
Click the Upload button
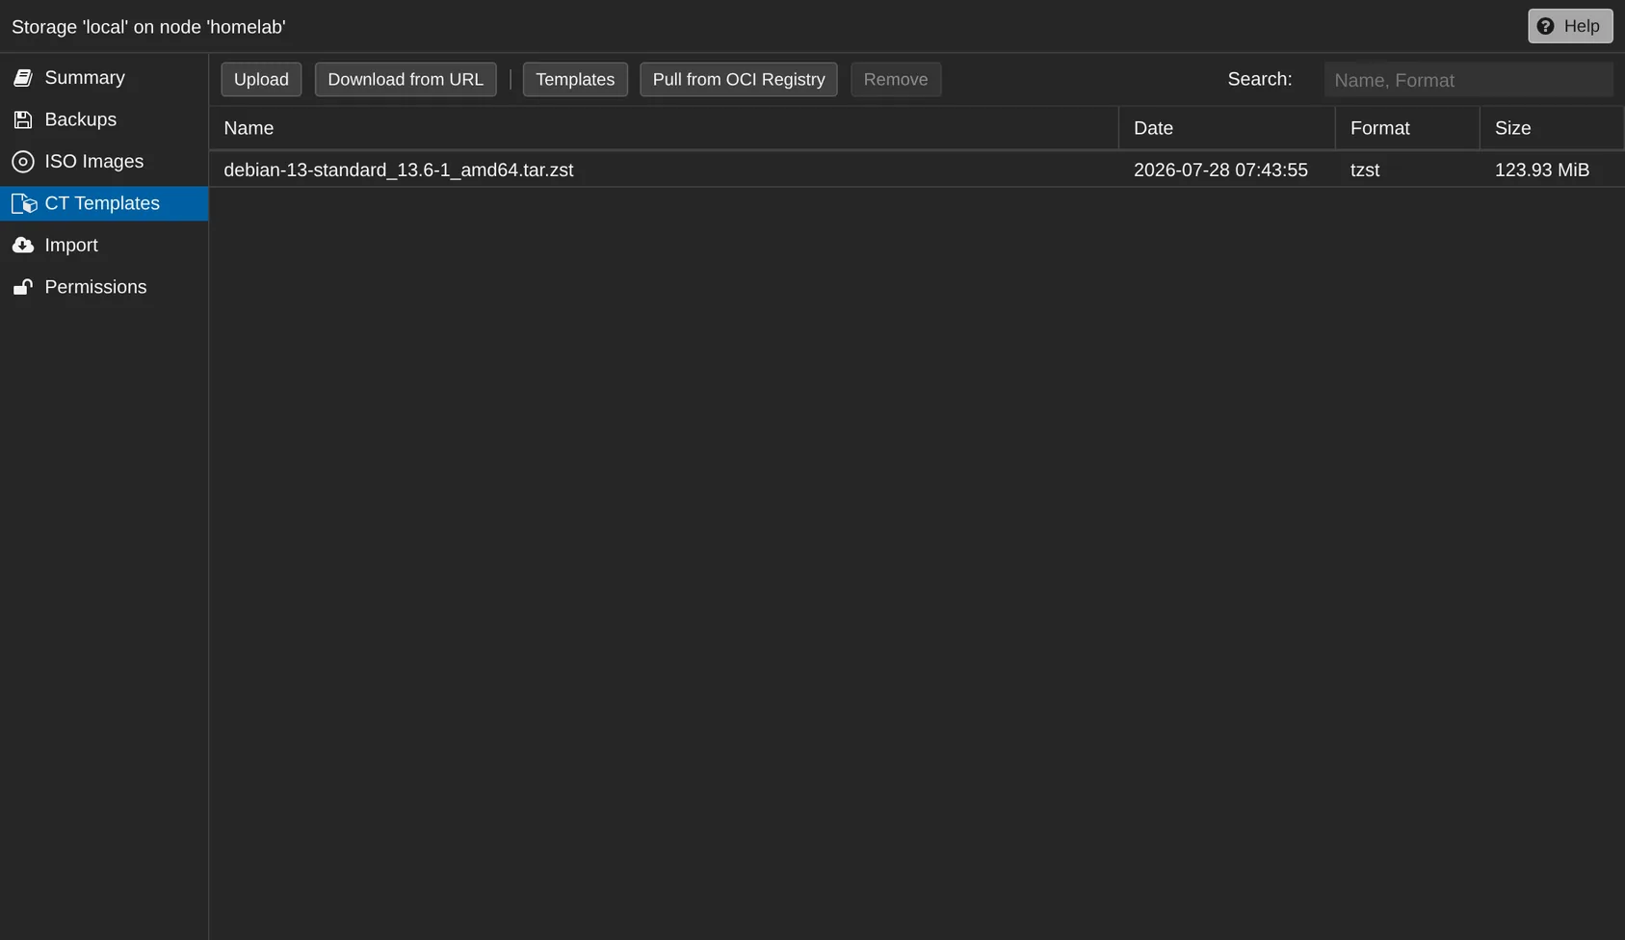coord(261,80)
